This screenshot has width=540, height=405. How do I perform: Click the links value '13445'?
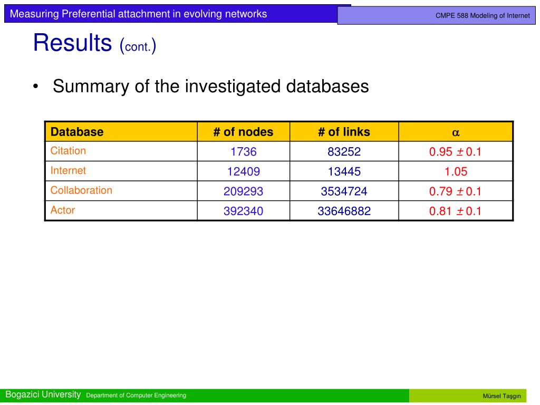[344, 171]
